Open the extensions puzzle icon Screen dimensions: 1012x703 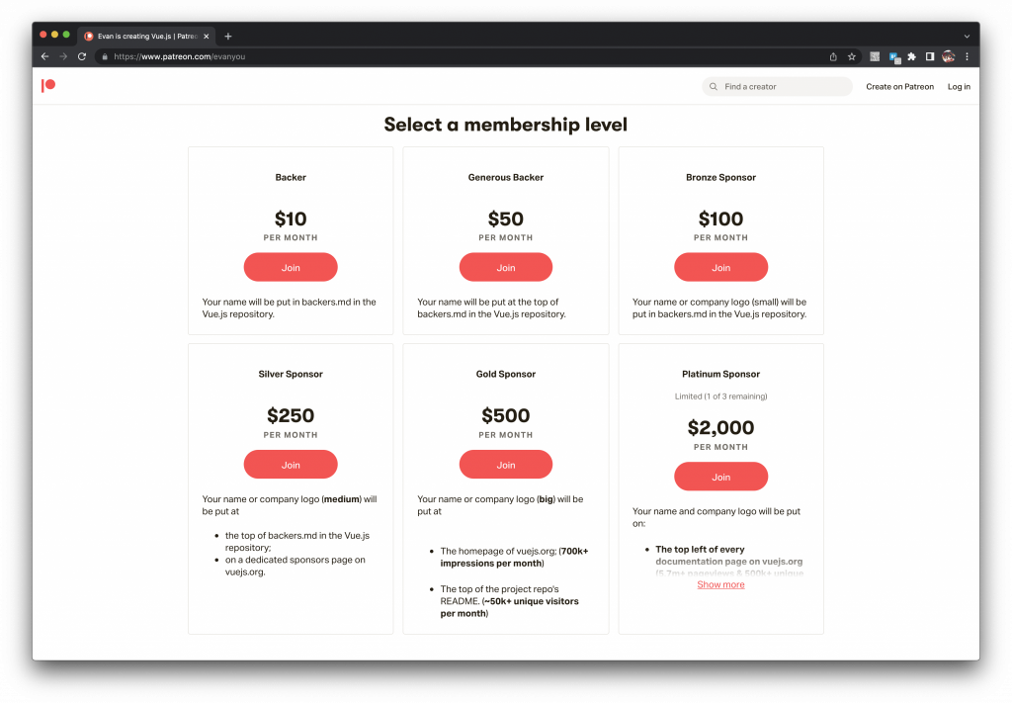911,56
